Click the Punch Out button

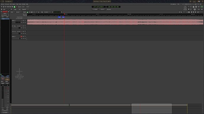click(x=27, y=7)
